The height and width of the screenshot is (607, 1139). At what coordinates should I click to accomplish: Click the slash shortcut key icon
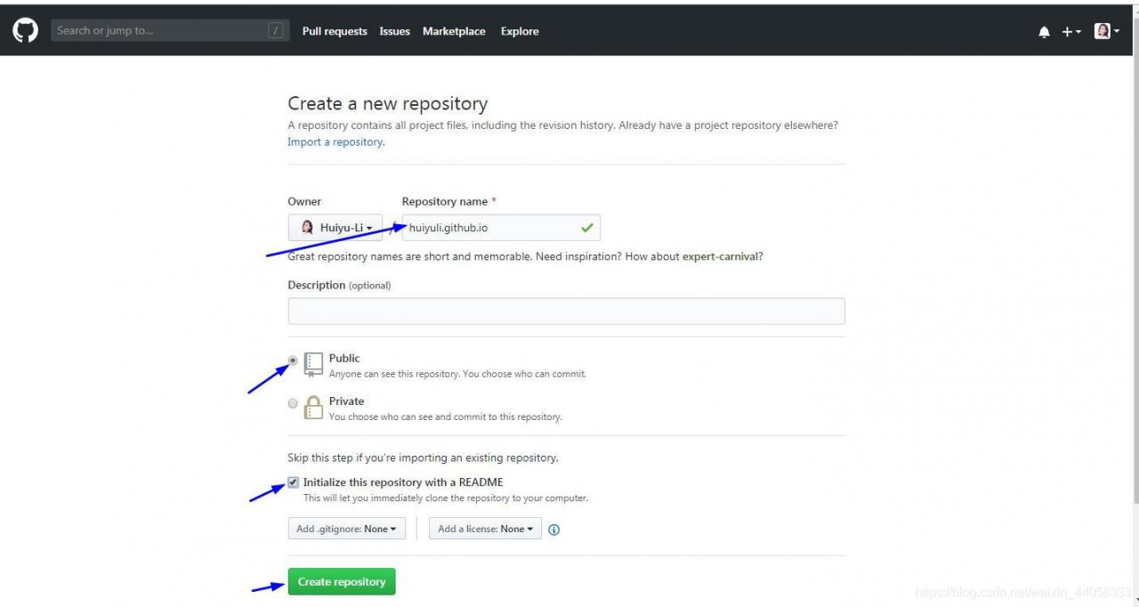(x=276, y=31)
